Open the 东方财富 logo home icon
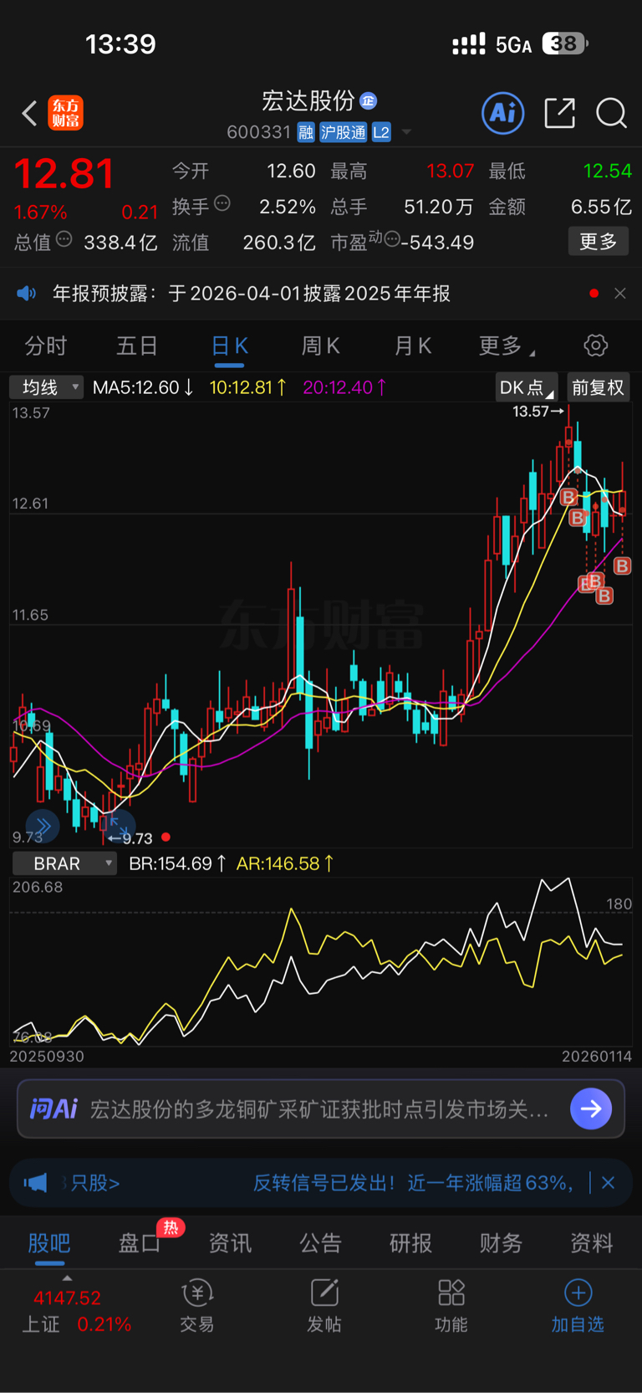The height and width of the screenshot is (1393, 642). pyautogui.click(x=65, y=113)
